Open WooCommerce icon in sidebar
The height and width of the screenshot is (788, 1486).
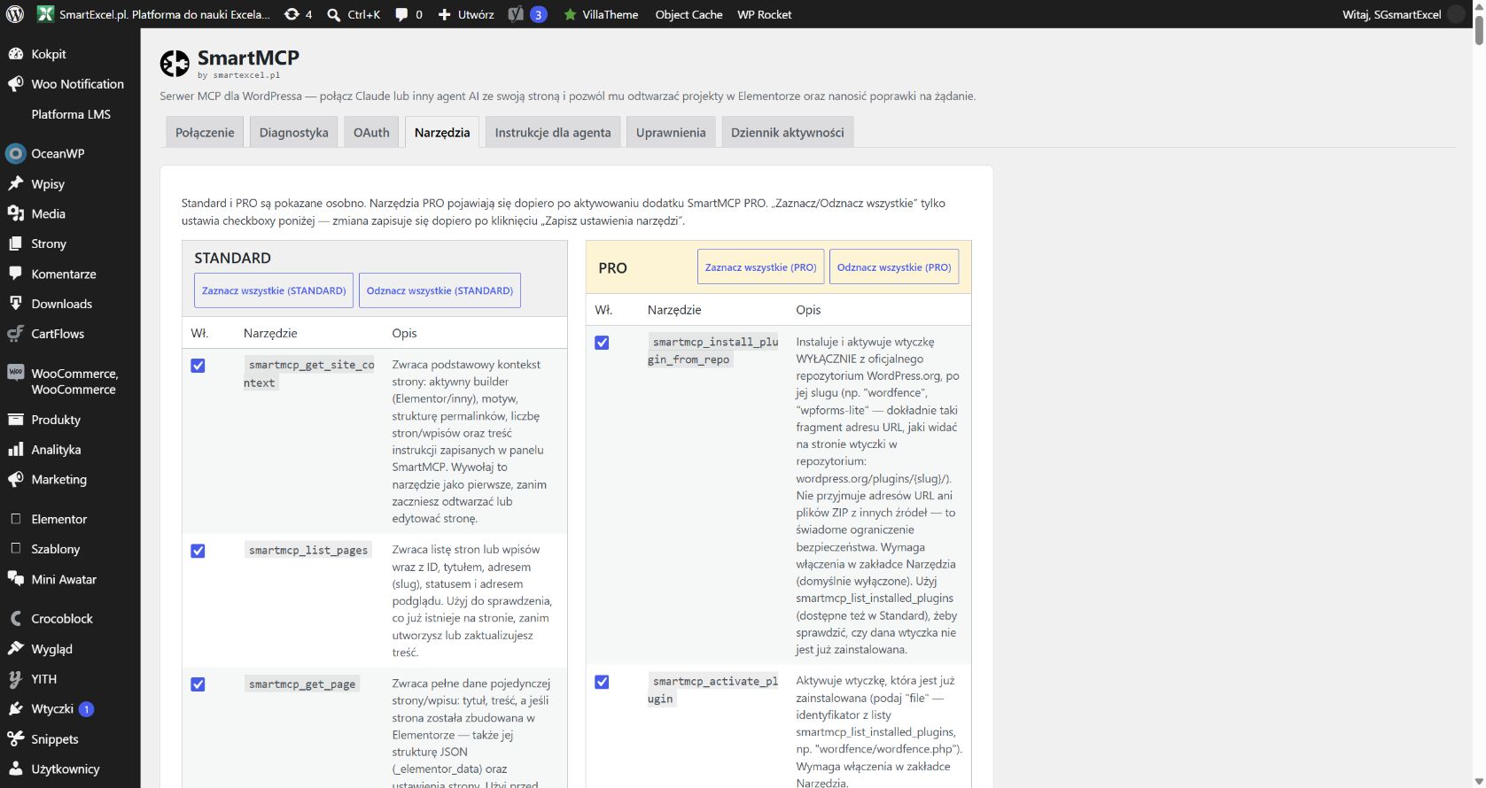(x=15, y=373)
